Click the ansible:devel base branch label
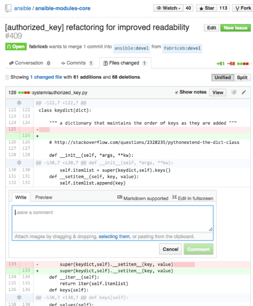 [131, 48]
